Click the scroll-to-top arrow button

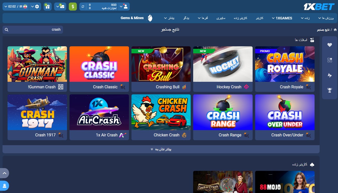coord(4,173)
